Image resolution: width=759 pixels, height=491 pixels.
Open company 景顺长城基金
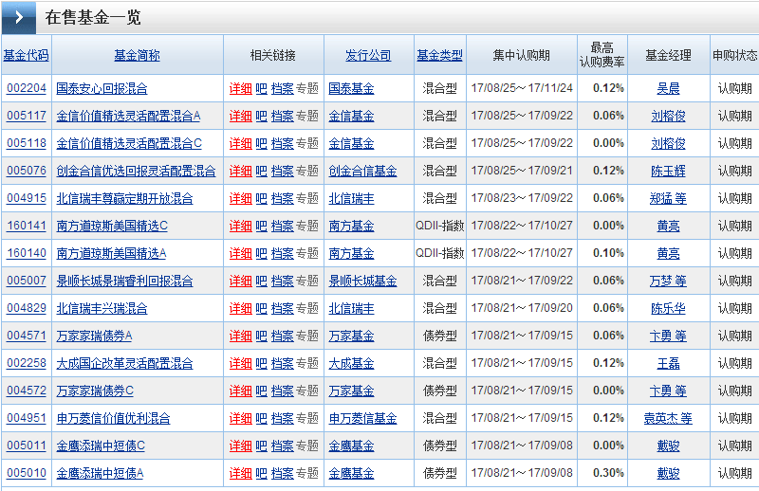coord(362,281)
